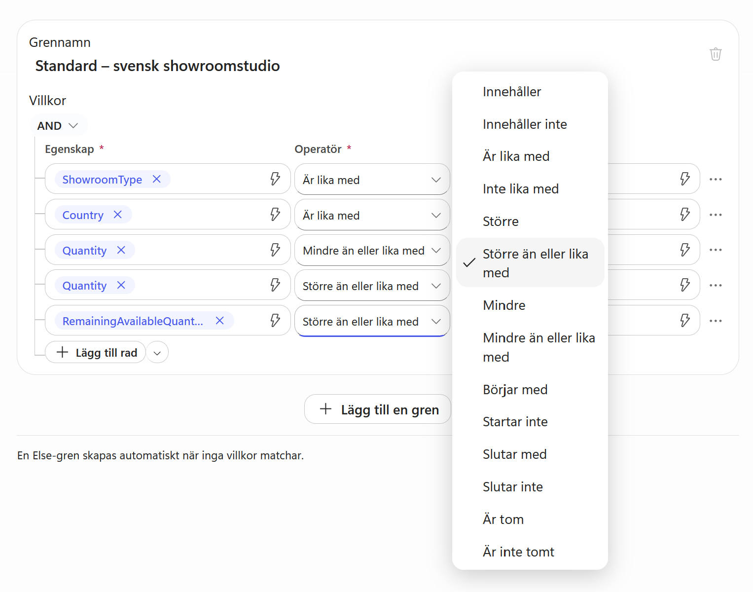This screenshot has height=592, width=753.
Task: Choose 'Slutar med' operator
Action: [x=530, y=454]
